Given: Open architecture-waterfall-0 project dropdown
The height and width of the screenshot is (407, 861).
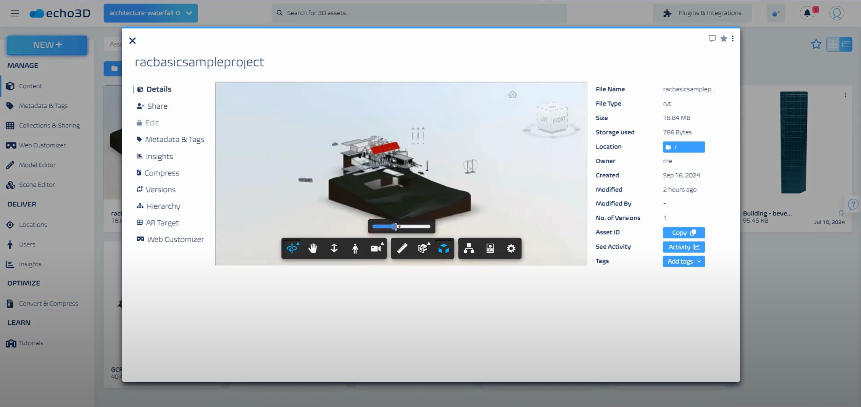Looking at the screenshot, I should coord(151,13).
